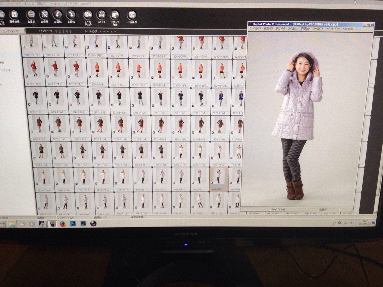Set check mark 3
383x287 pixels.
pyautogui.click(x=63, y=31)
